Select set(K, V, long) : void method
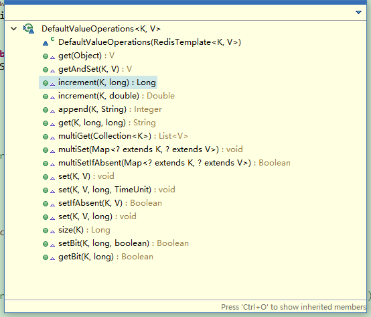The height and width of the screenshot is (317, 371). (x=97, y=216)
